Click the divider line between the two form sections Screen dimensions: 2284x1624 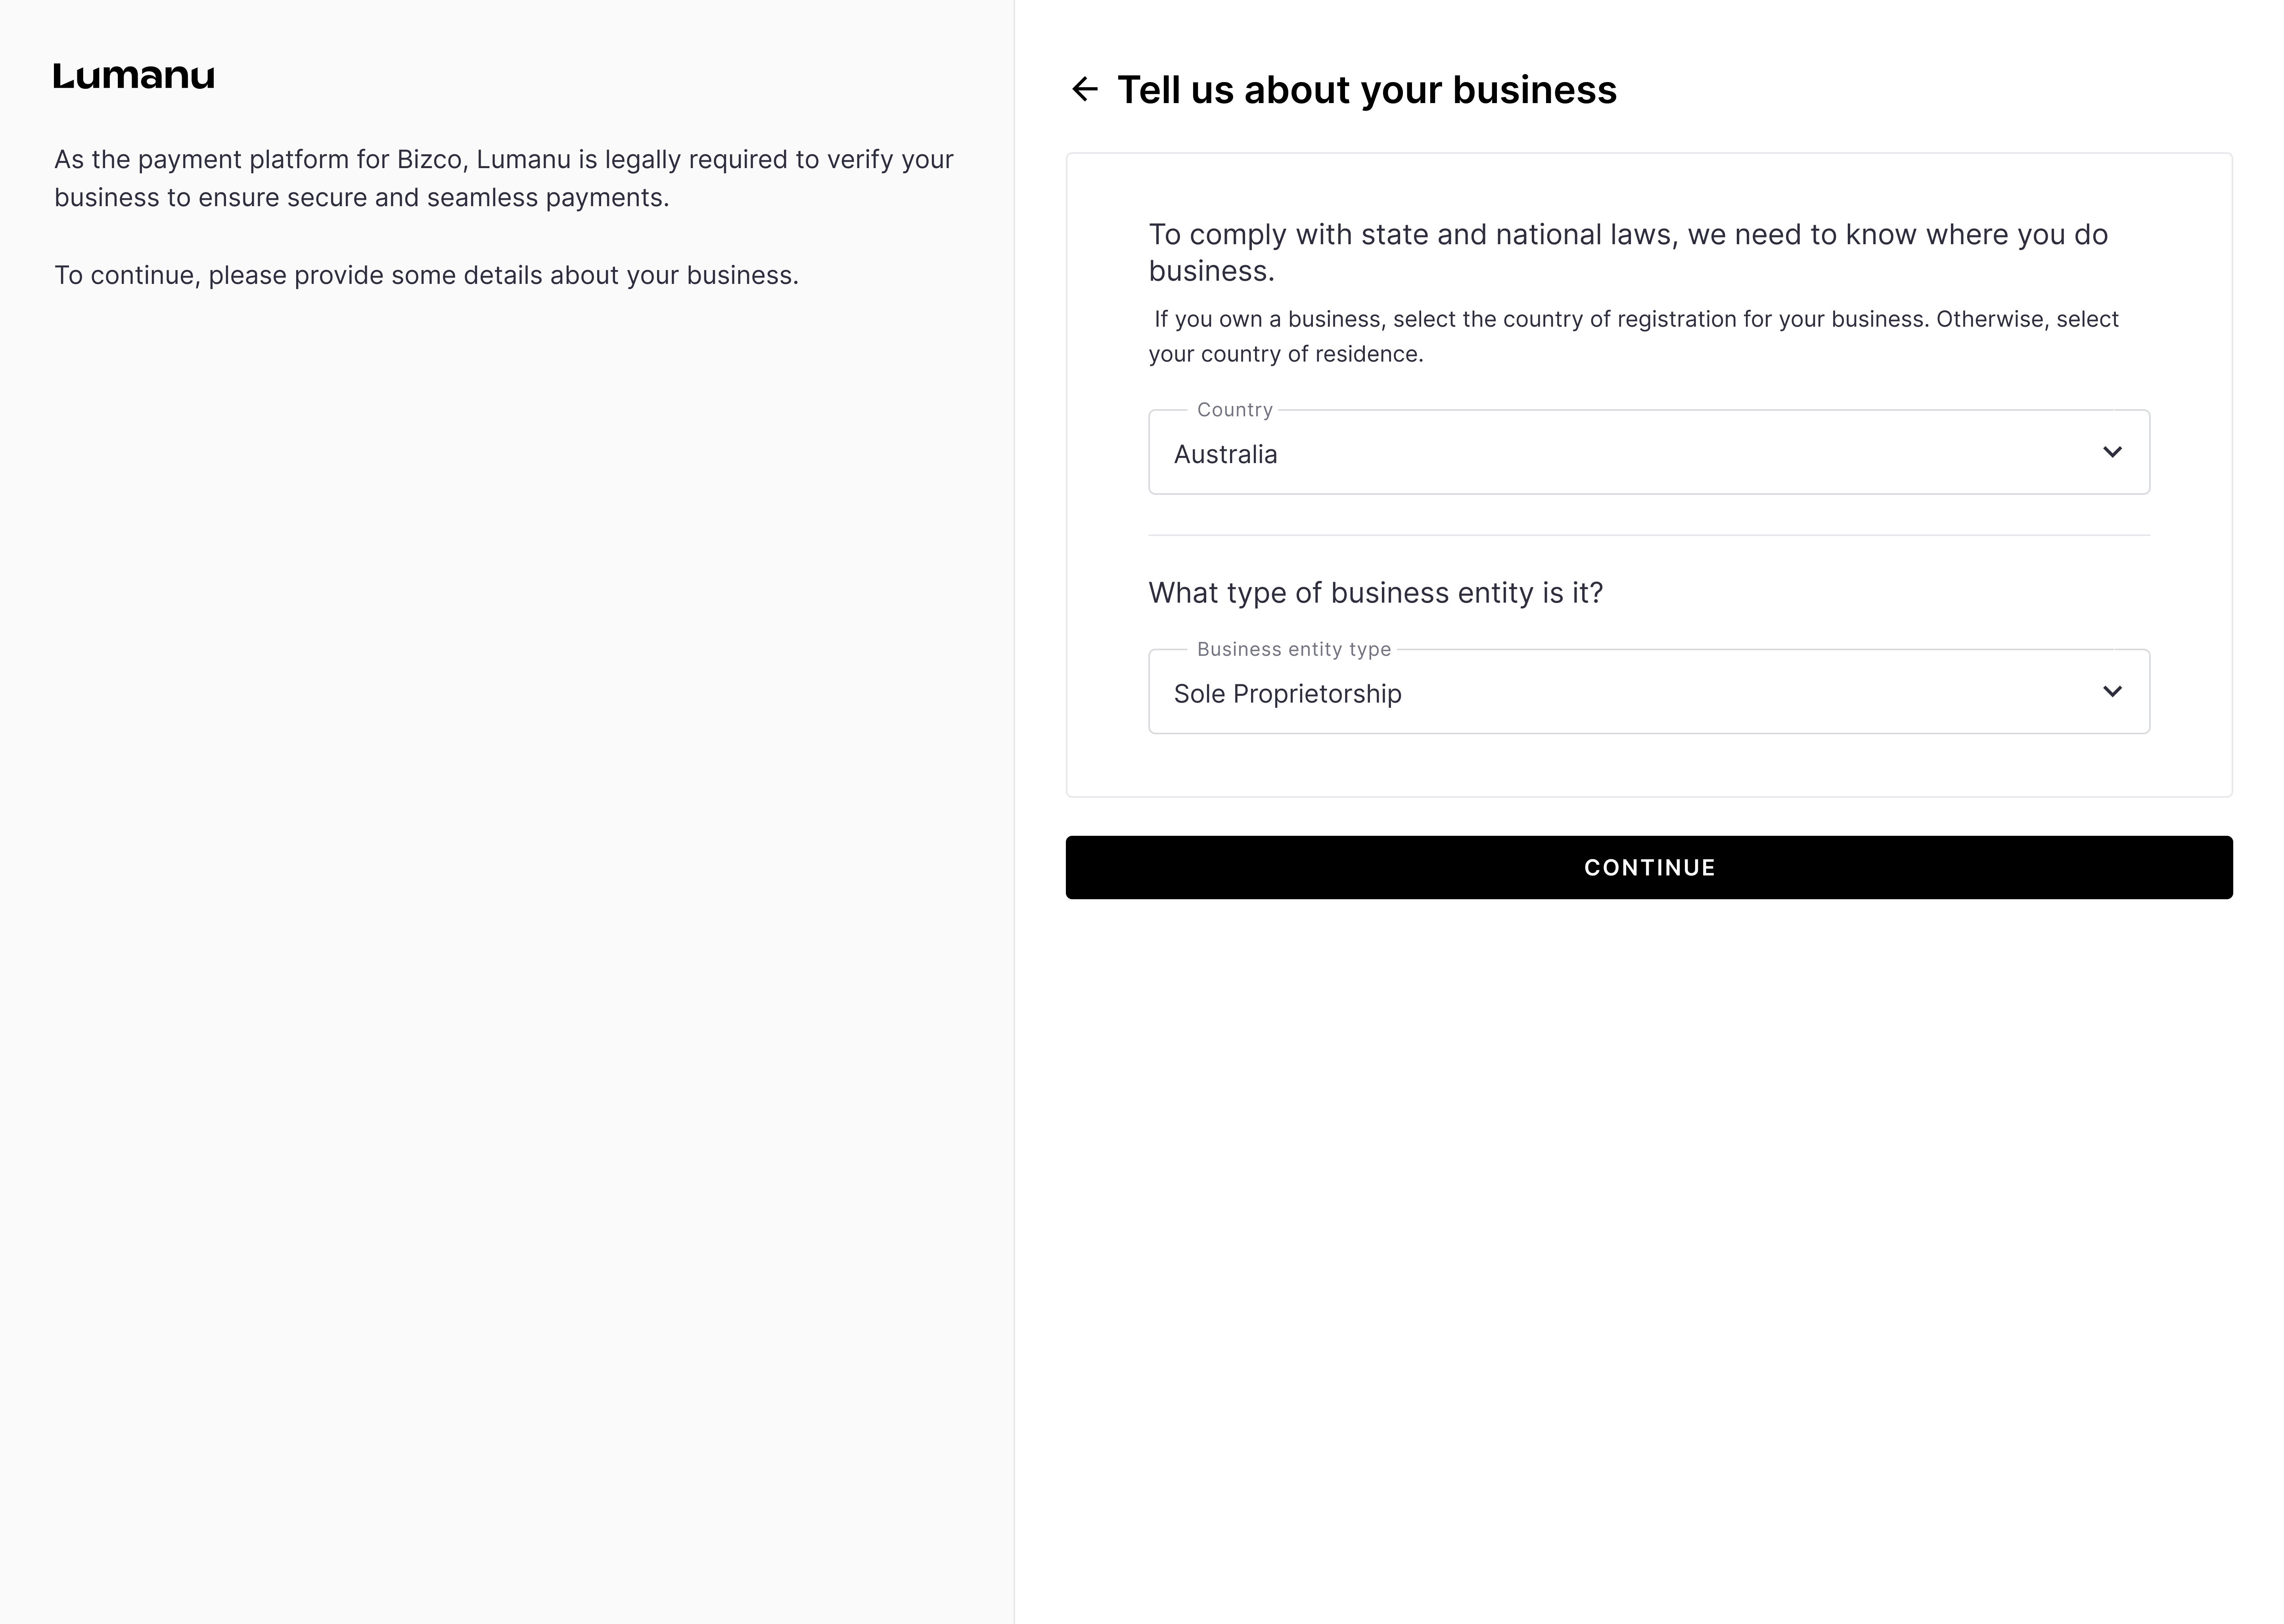1648,535
